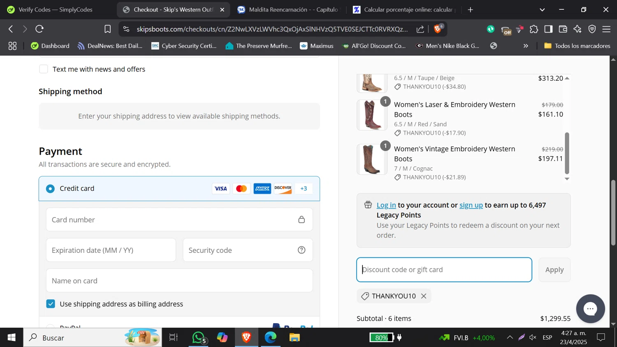Image resolution: width=617 pixels, height=347 pixels.
Task: Go back using browser back arrow
Action: click(x=11, y=29)
